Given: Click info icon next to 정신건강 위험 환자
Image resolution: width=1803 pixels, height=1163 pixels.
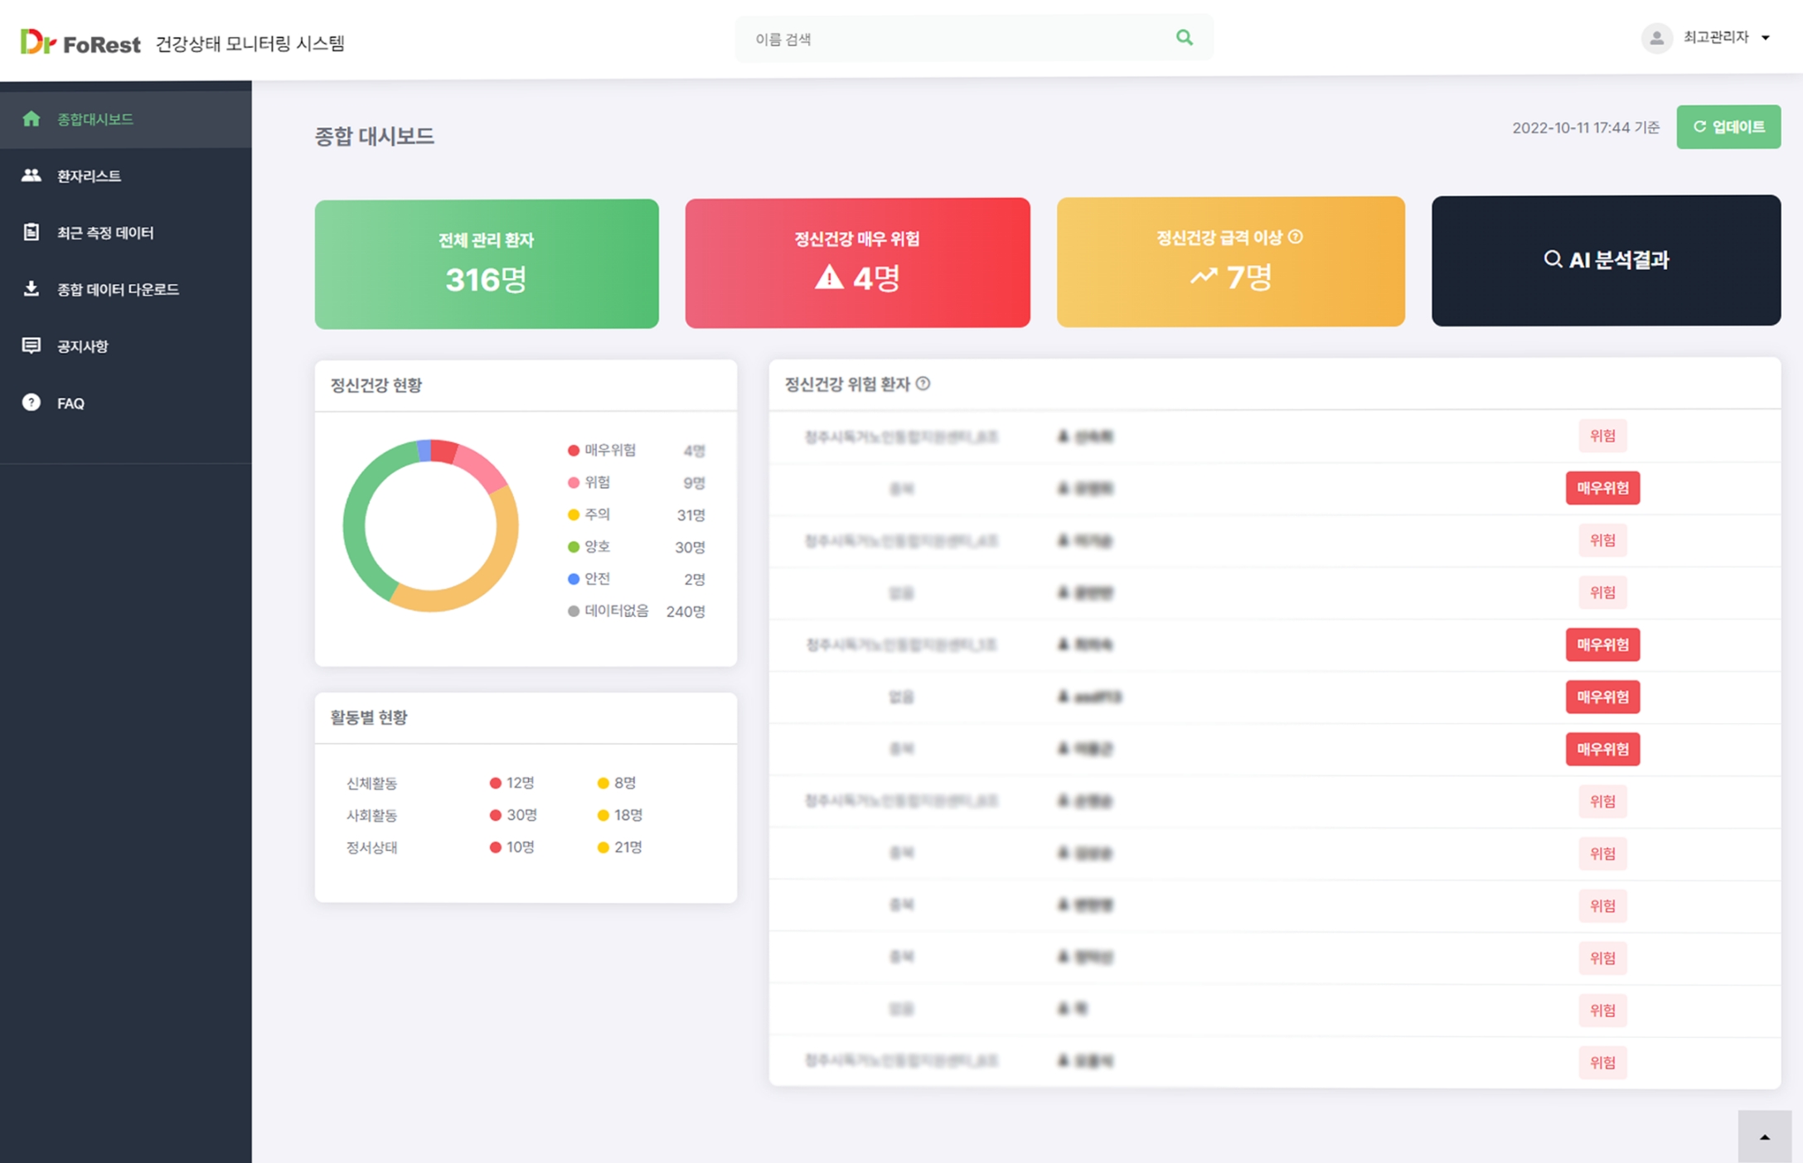Looking at the screenshot, I should point(923,384).
